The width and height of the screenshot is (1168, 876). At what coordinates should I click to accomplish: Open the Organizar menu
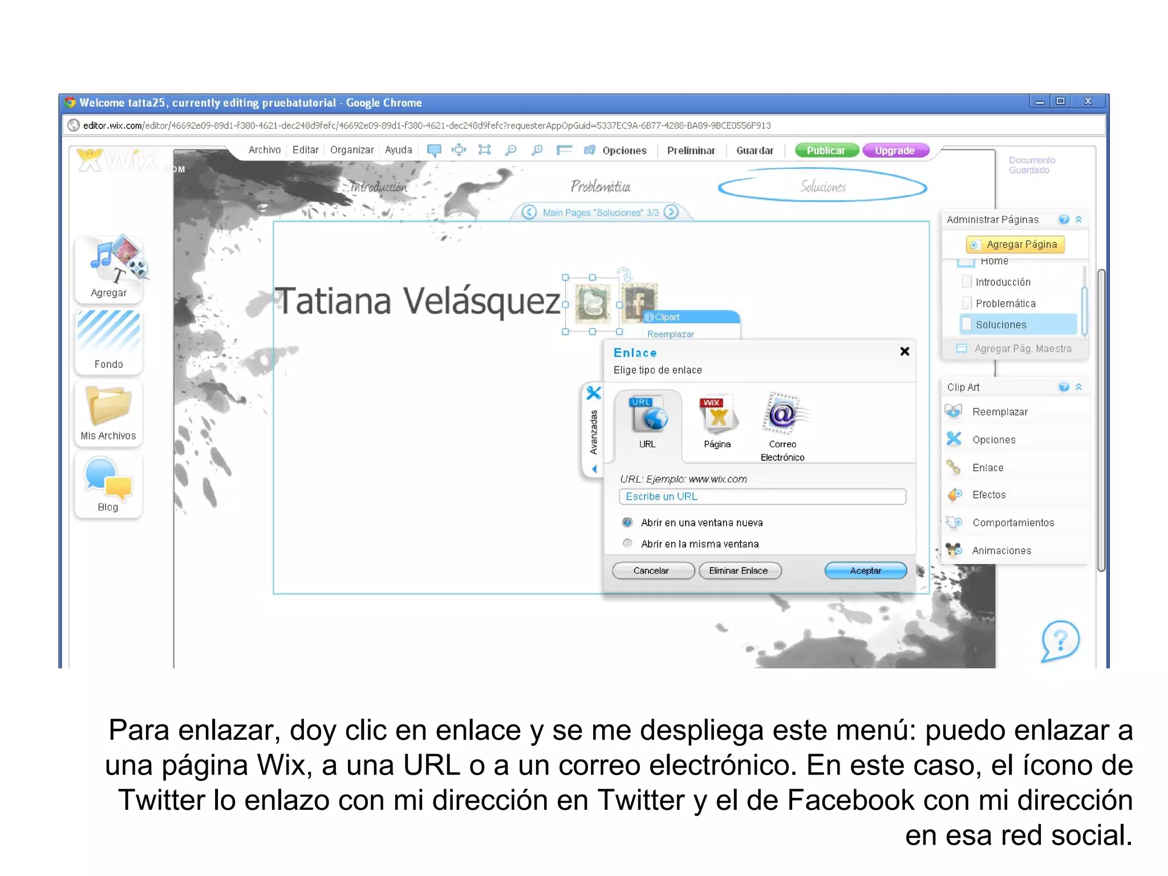(352, 150)
